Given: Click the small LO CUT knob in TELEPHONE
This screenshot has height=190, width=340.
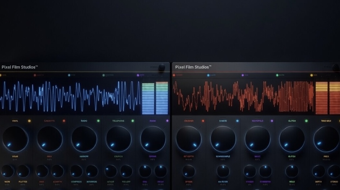Looking at the screenshot, I should pos(111,171).
